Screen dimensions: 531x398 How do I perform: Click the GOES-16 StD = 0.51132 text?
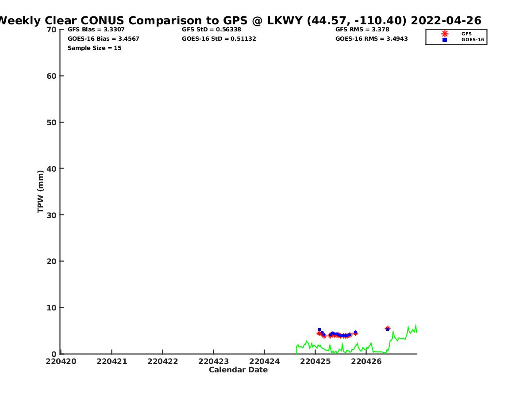219,39
